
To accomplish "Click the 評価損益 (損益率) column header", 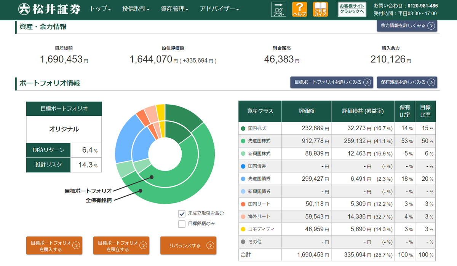I will (363, 111).
